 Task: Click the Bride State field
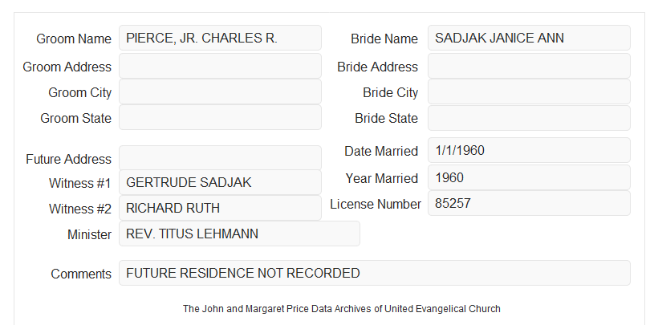click(529, 118)
